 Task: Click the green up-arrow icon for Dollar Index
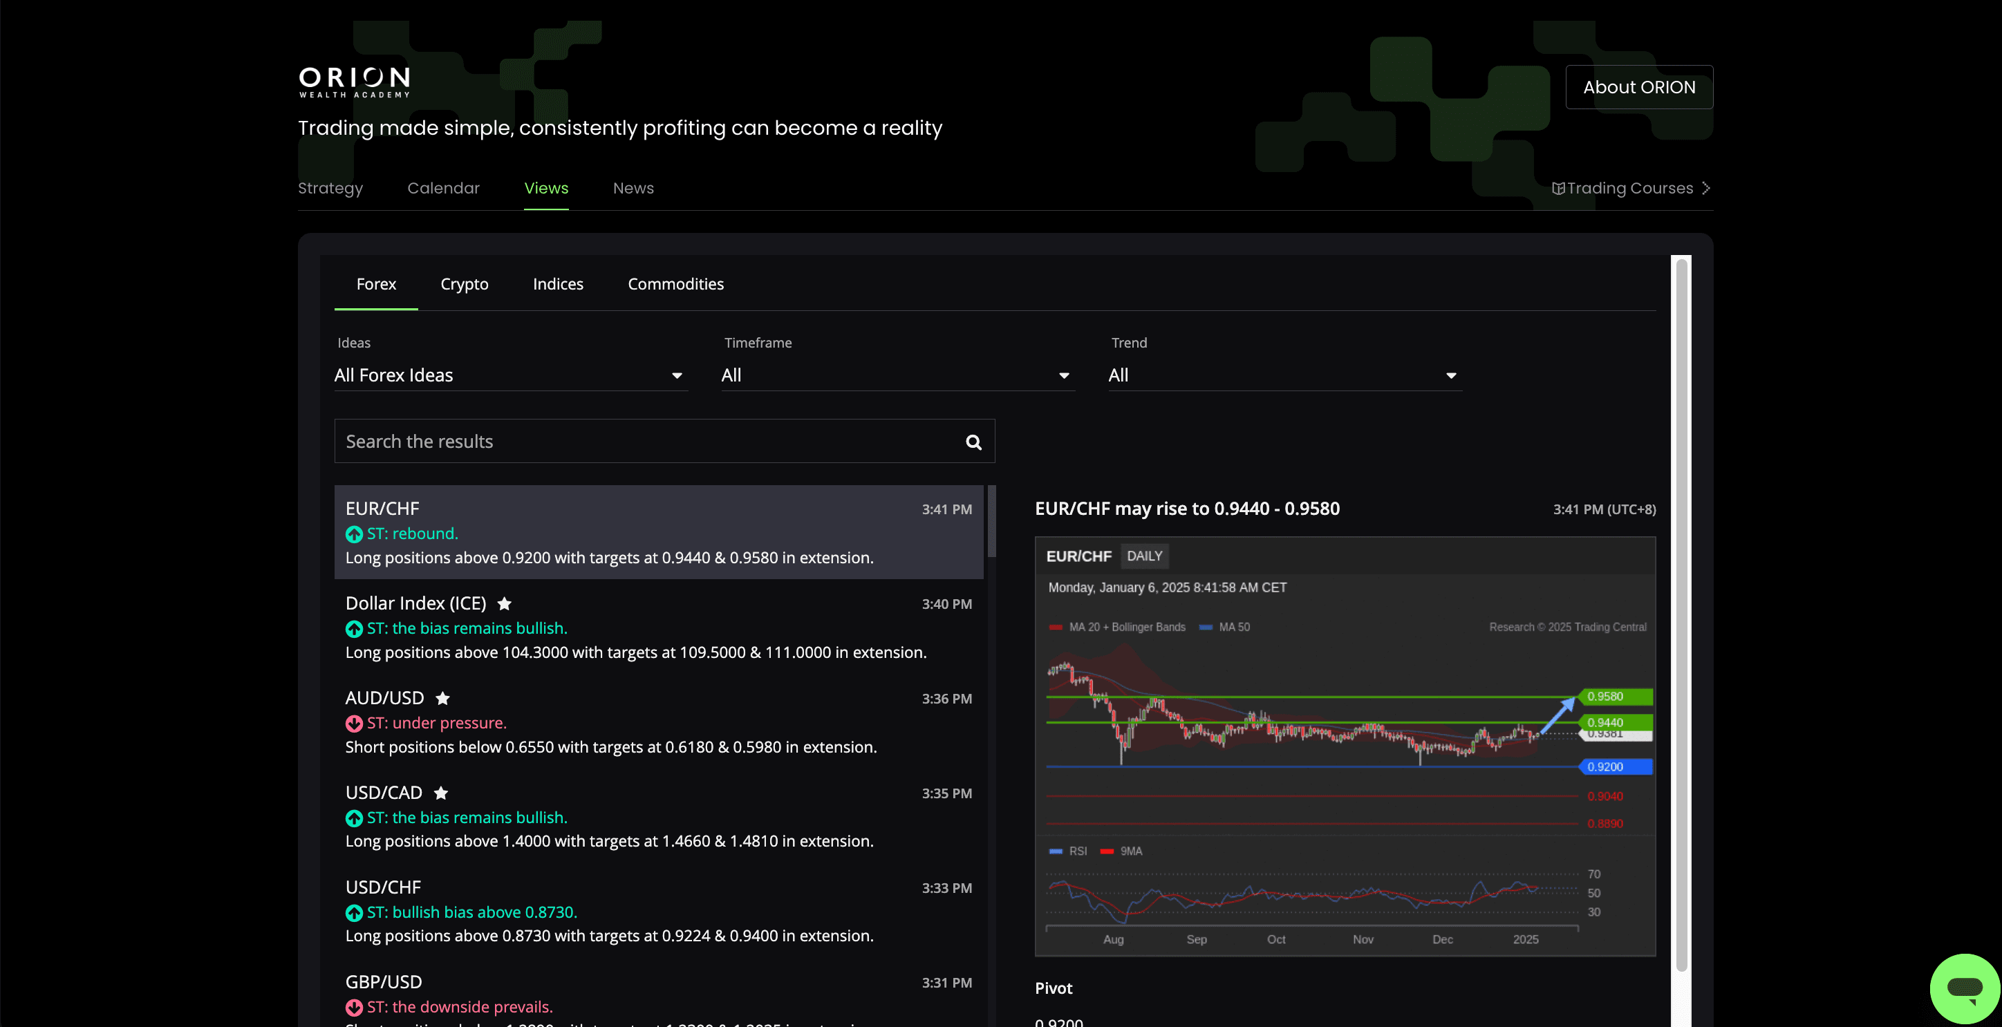[354, 628]
